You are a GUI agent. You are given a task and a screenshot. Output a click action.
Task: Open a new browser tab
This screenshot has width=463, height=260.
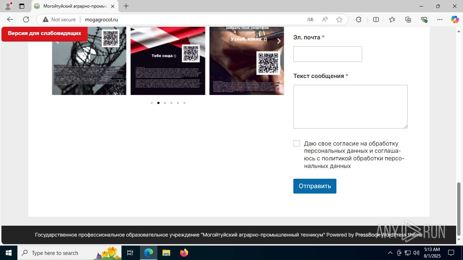[x=126, y=6]
